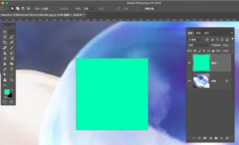Image resolution: width=239 pixels, height=145 pixels.
Task: Switch to the Paths tab
Action: 207,33
